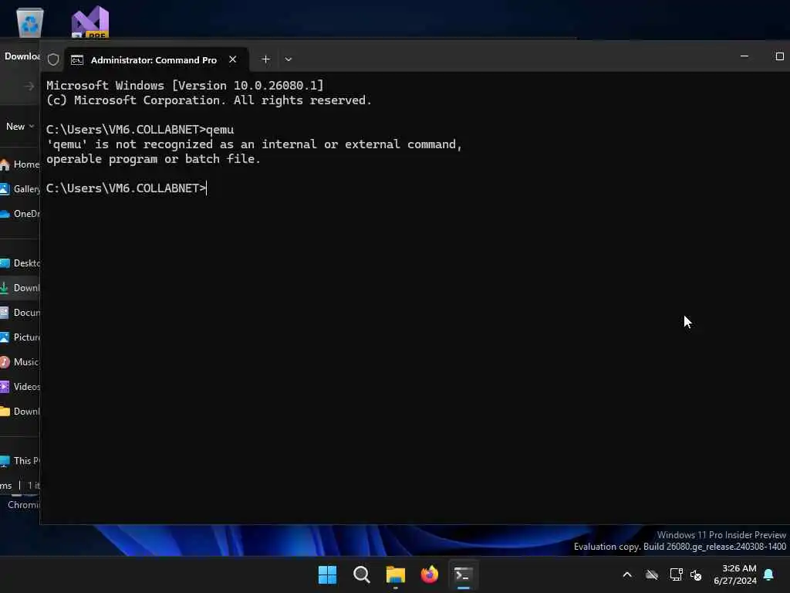This screenshot has height=593, width=790.
Task: Open Music in File Explorer sidebar
Action: (20, 362)
